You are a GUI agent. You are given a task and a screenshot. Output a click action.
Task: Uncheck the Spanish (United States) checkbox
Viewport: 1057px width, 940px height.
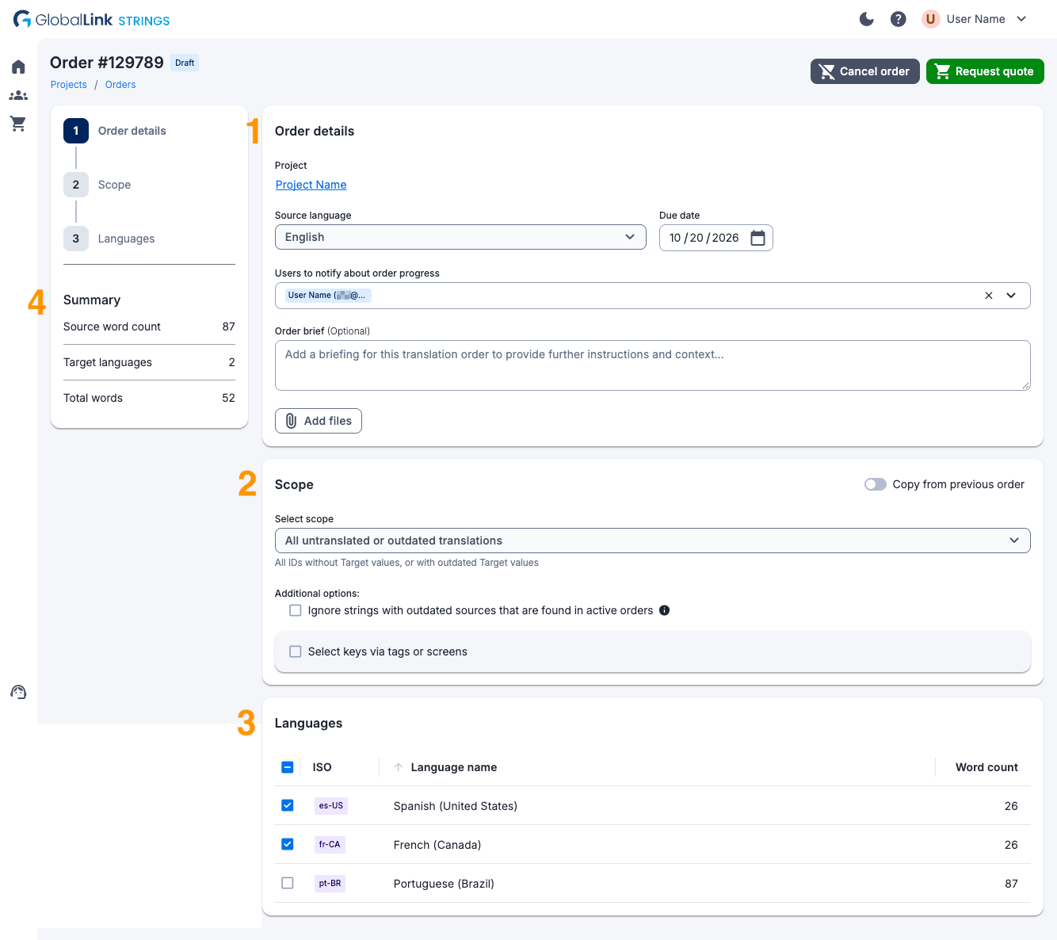pos(288,805)
